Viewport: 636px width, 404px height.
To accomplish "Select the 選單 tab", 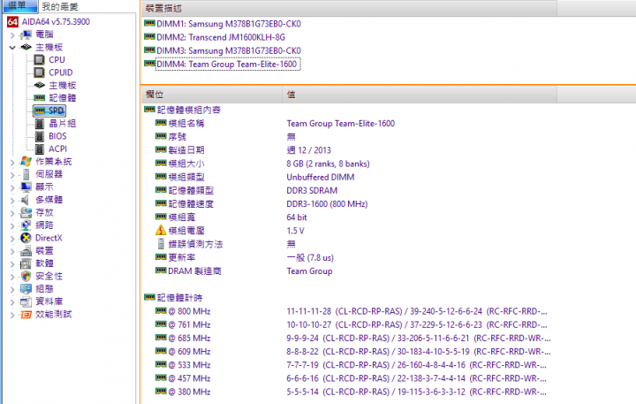I will click(19, 5).
